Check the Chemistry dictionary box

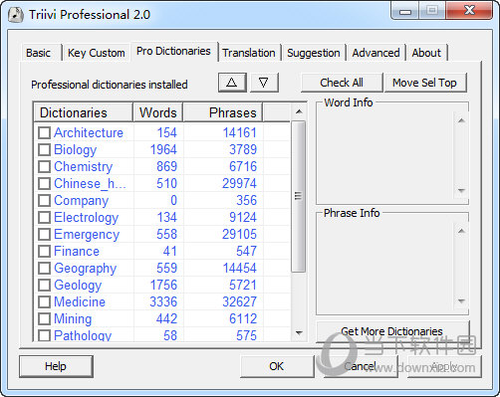[44, 166]
